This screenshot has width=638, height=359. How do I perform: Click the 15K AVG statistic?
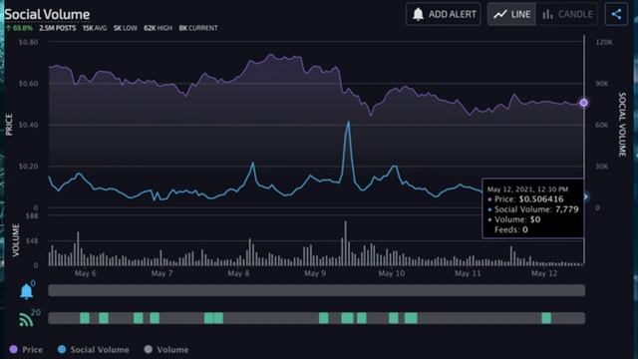click(x=95, y=28)
